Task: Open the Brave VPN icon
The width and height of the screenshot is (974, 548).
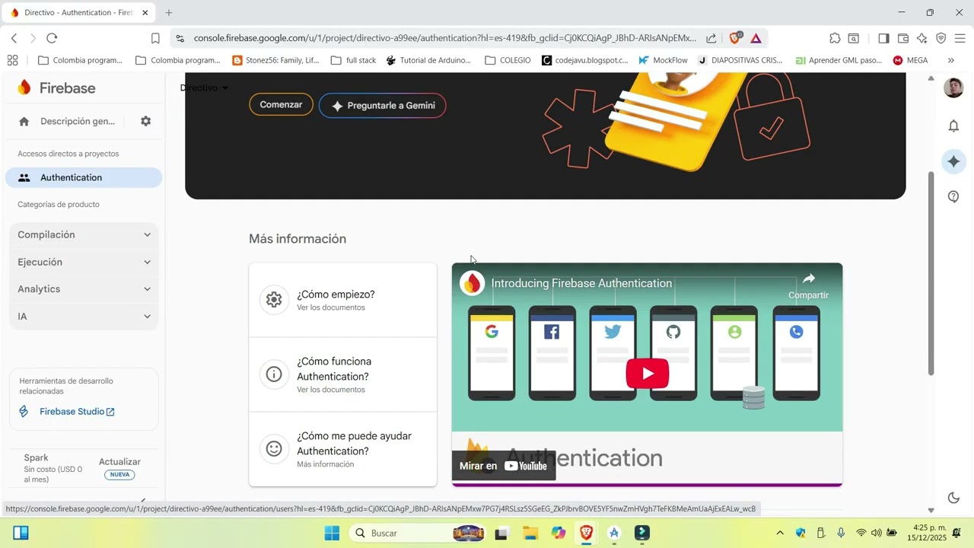Action: tap(941, 38)
